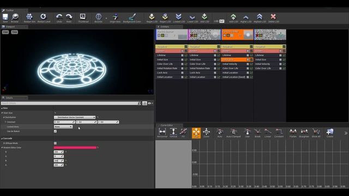The height and width of the screenshot is (196, 349).
Task: Toggle the Origin Axis icon
Action: point(115,18)
